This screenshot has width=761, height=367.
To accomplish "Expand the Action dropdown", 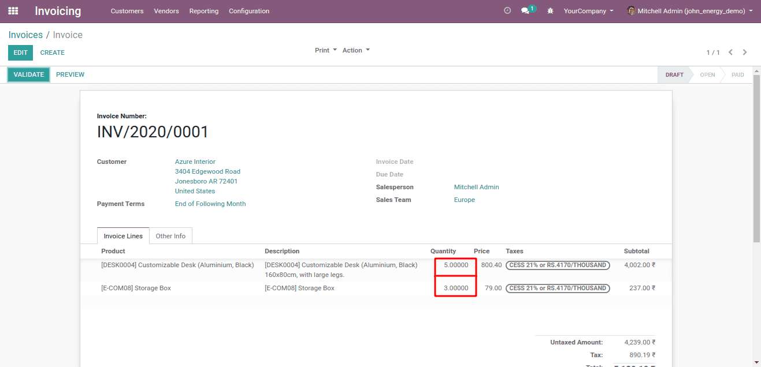I will click(356, 50).
